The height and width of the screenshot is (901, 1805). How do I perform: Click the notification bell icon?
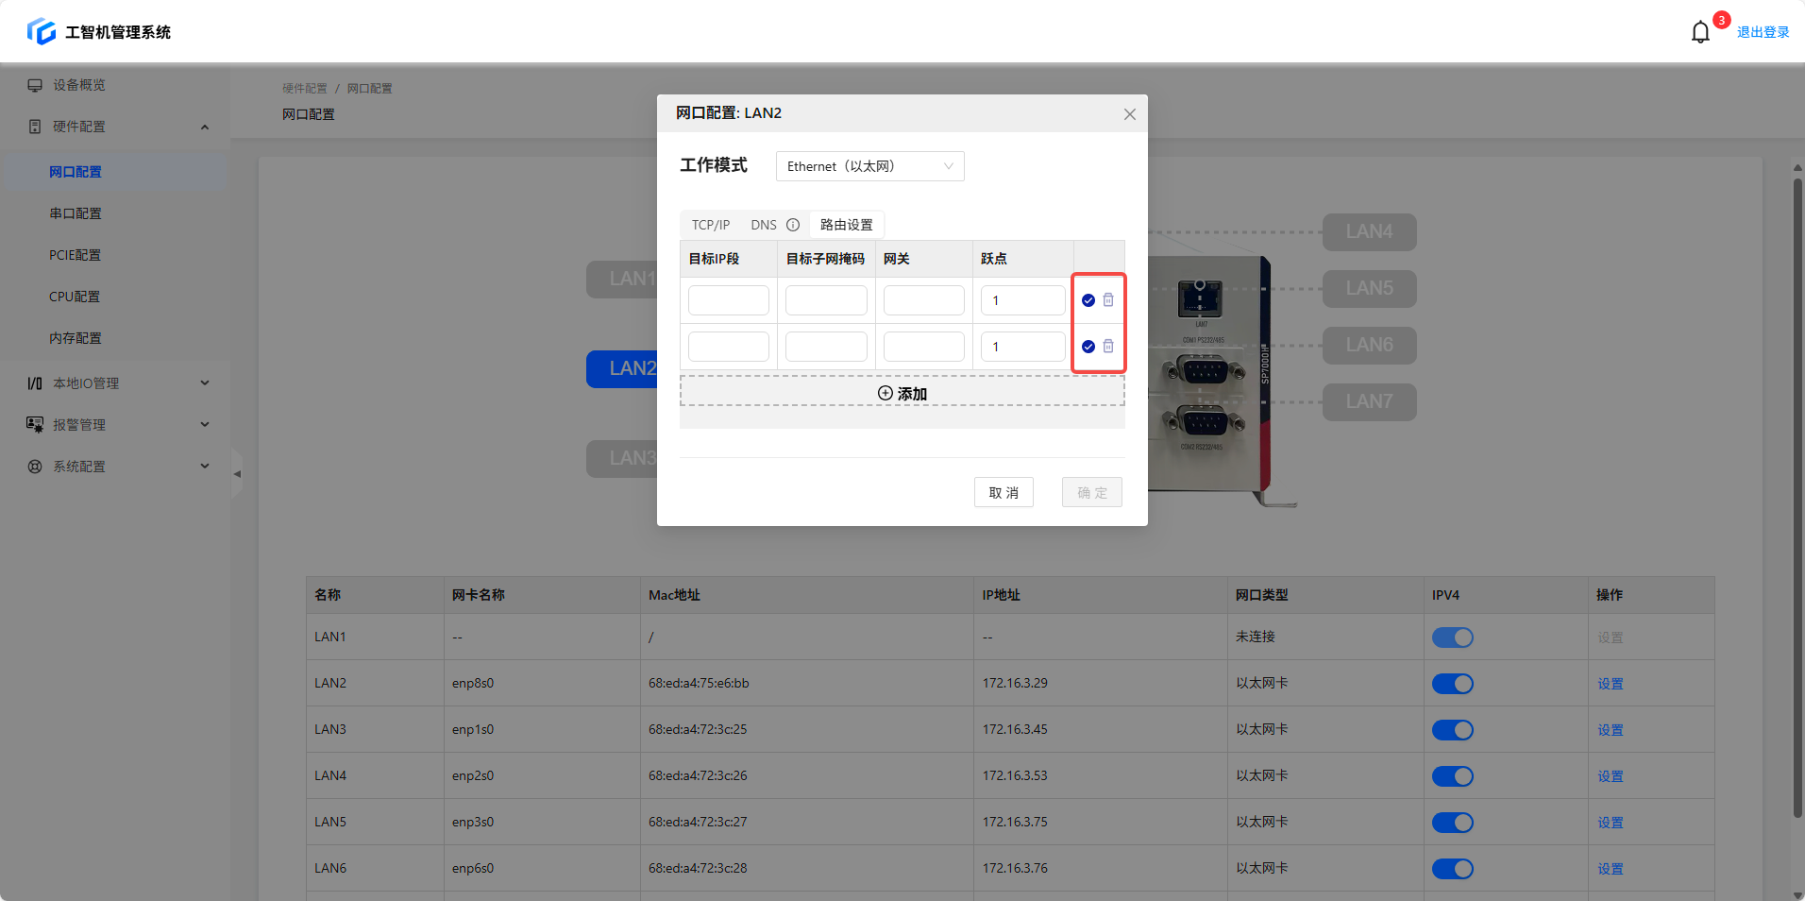click(1700, 32)
